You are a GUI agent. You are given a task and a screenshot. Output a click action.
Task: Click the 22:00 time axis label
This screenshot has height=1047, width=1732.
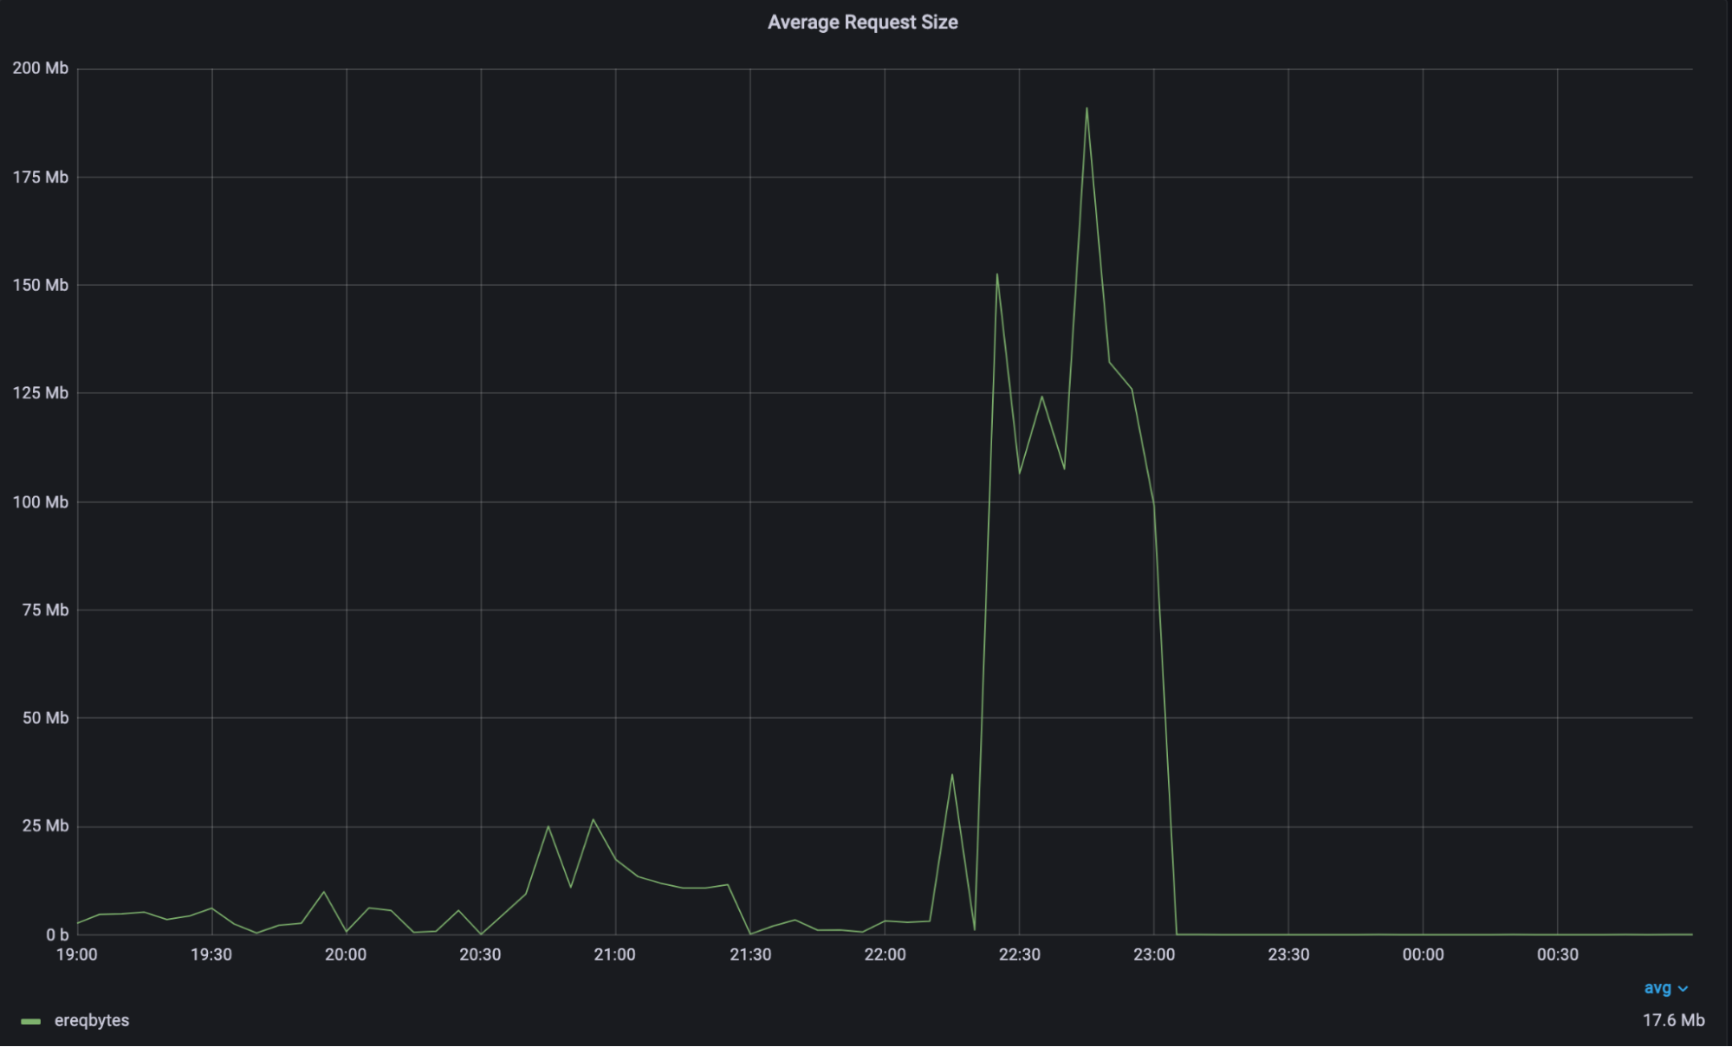(885, 955)
